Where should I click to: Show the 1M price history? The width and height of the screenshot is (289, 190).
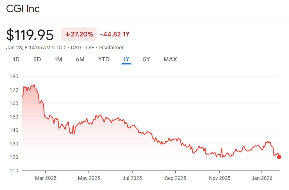coord(58,59)
